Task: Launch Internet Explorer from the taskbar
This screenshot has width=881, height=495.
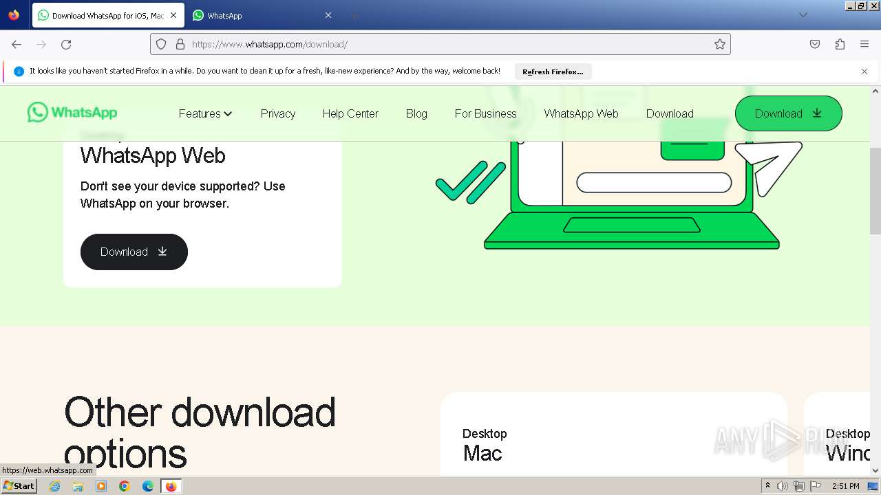Action: (55, 486)
